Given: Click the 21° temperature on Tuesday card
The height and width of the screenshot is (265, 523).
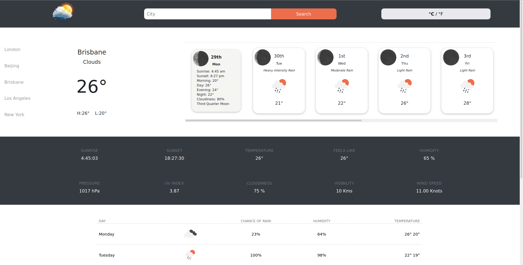Looking at the screenshot, I should (279, 103).
